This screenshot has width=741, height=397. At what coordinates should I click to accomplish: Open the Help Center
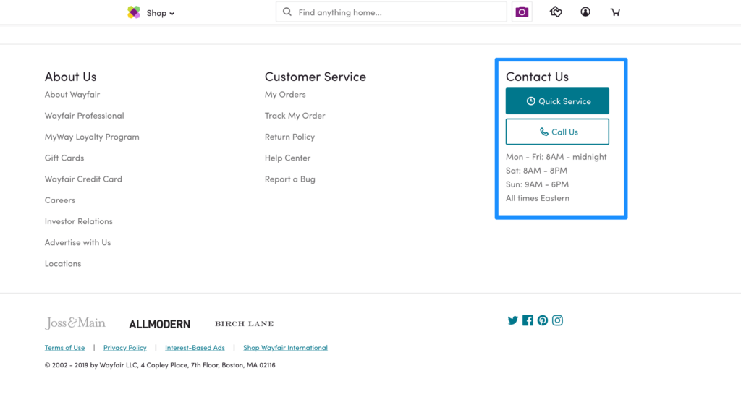point(287,158)
